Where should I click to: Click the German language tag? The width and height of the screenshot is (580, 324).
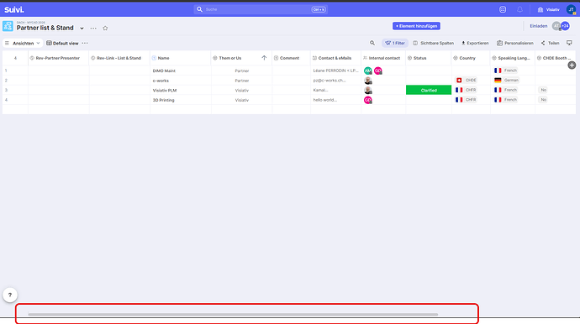point(507,81)
